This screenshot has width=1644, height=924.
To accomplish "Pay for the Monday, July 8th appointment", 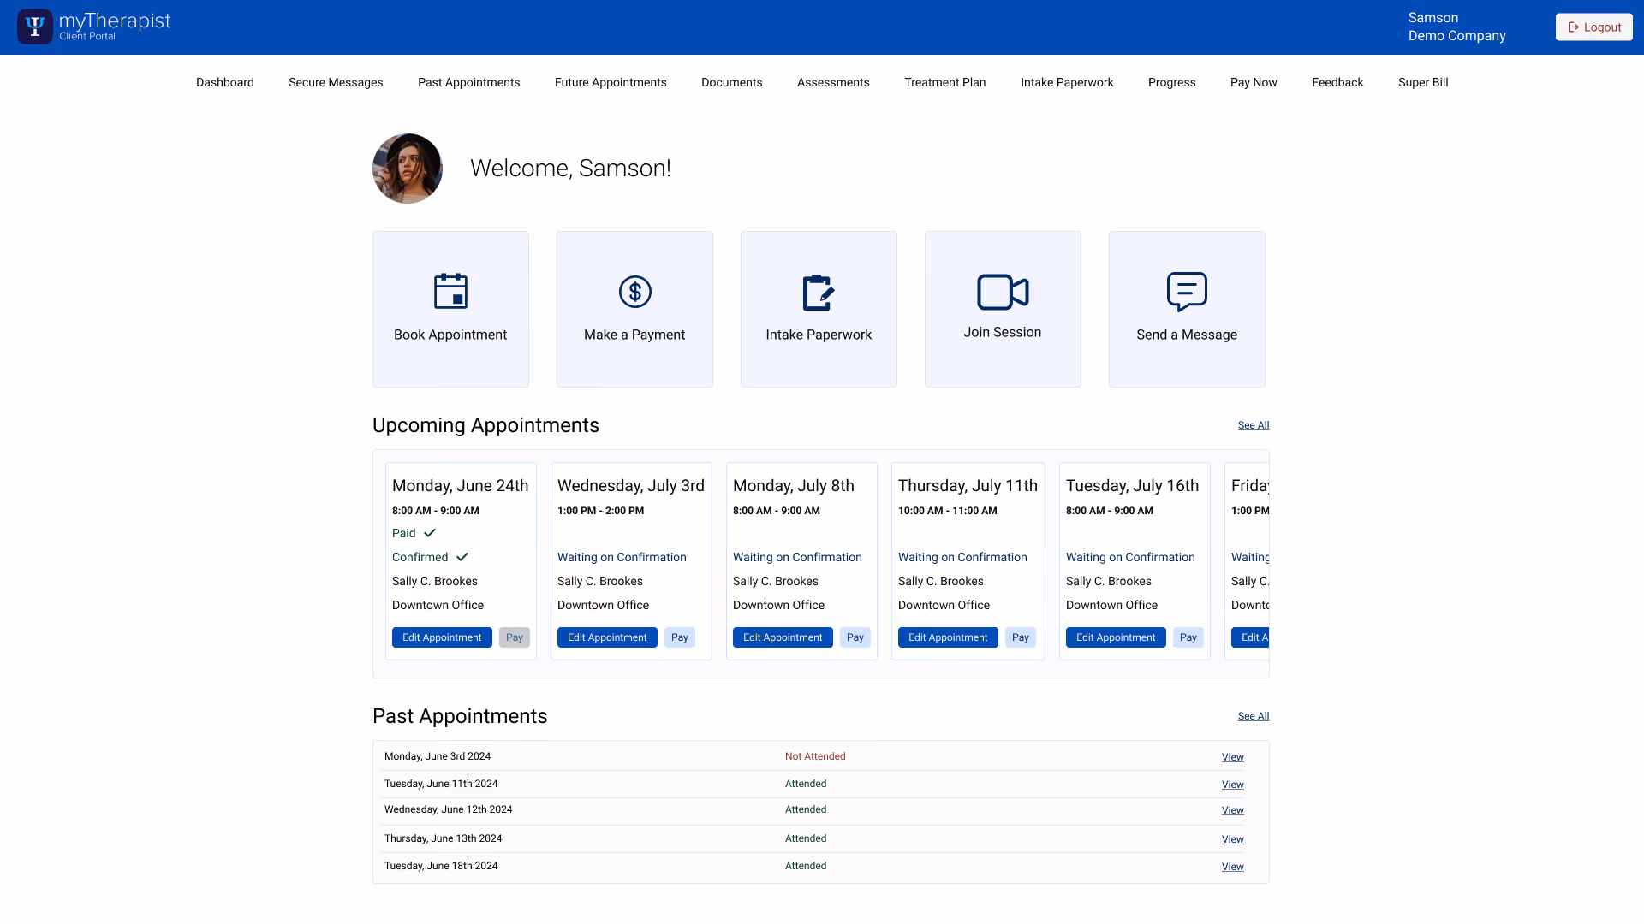I will pyautogui.click(x=855, y=637).
